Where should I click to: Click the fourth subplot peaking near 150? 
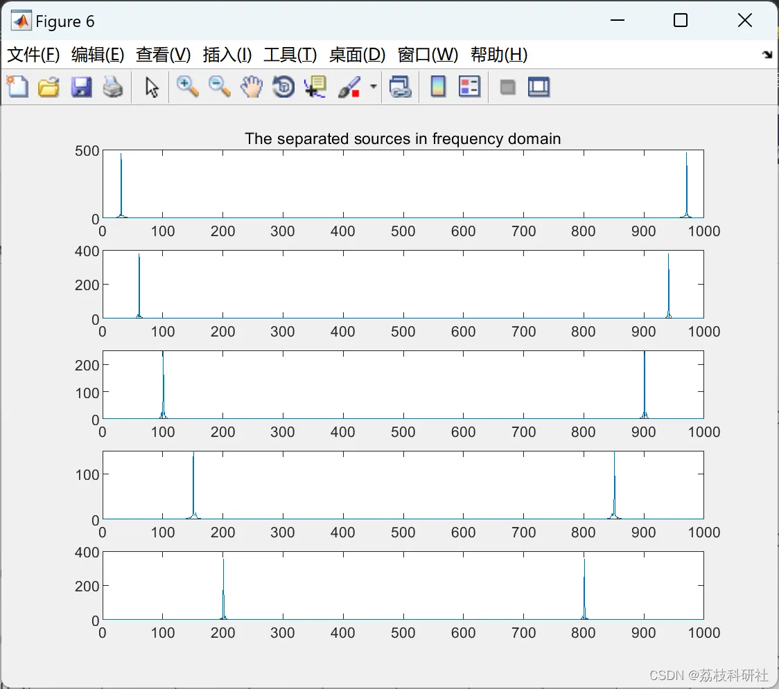[x=403, y=485]
